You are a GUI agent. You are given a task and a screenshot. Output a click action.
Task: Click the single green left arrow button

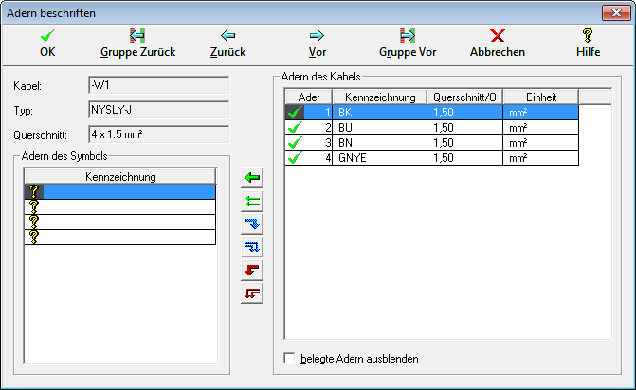pyautogui.click(x=253, y=178)
